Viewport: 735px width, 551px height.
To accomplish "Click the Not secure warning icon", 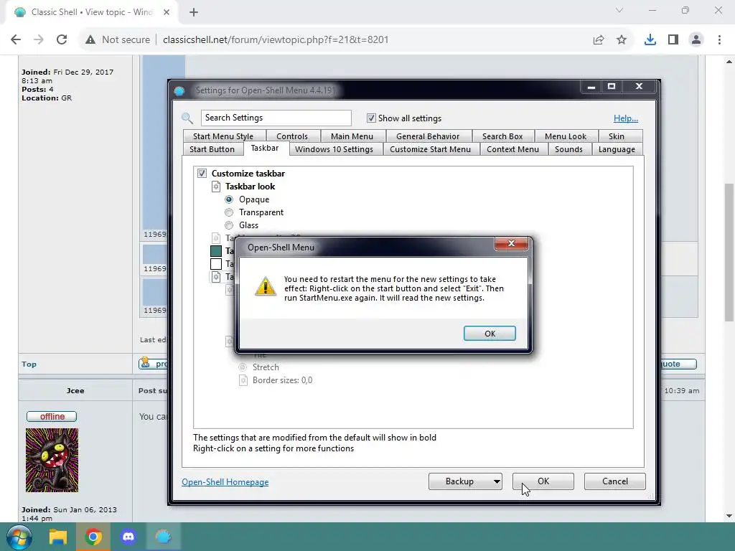I will (x=90, y=40).
